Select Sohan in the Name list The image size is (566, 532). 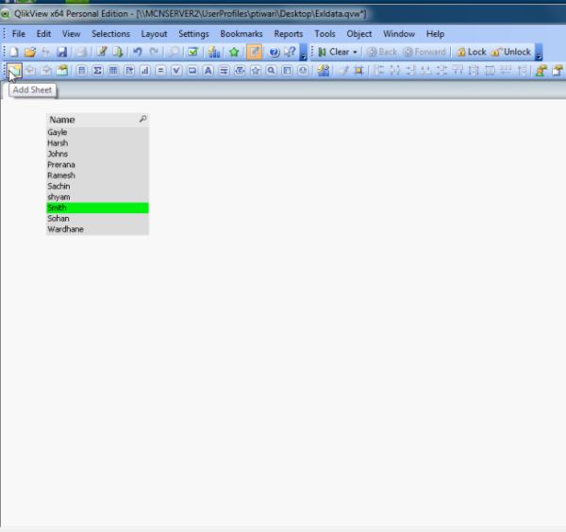point(97,219)
